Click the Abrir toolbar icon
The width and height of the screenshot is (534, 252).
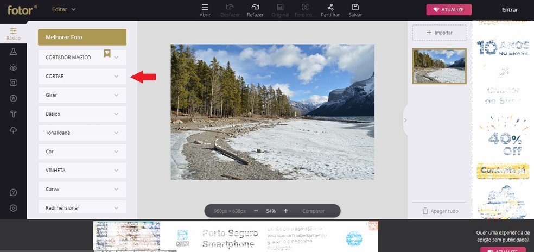pyautogui.click(x=205, y=10)
